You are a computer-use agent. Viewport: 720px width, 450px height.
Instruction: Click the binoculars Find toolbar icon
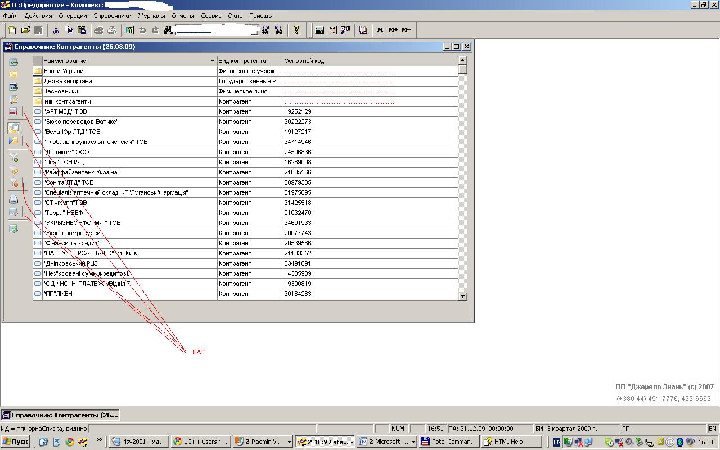(168, 30)
